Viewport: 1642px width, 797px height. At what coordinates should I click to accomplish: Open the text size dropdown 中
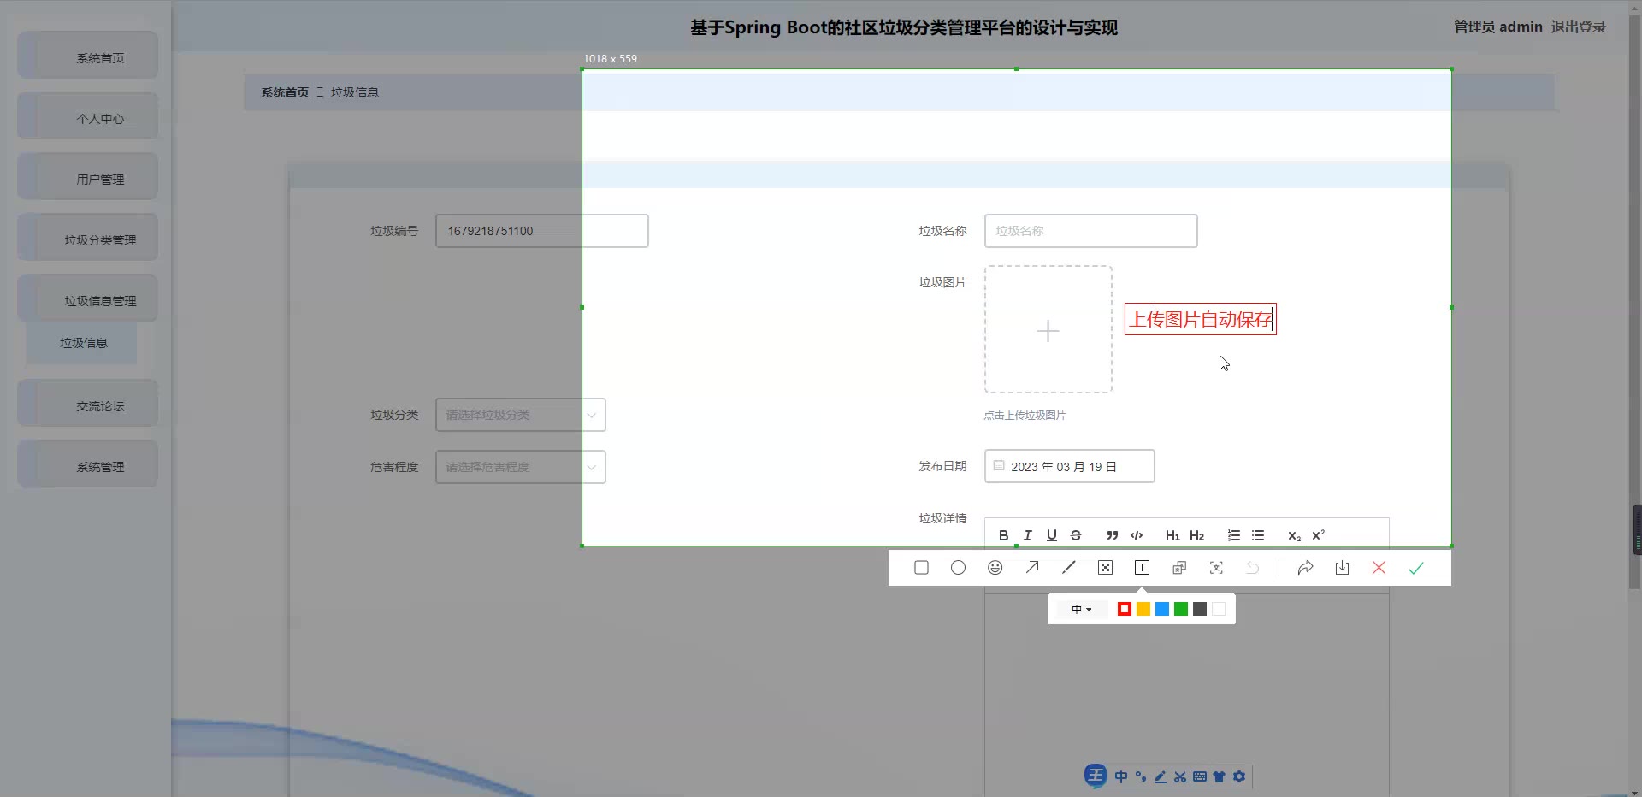click(x=1082, y=609)
